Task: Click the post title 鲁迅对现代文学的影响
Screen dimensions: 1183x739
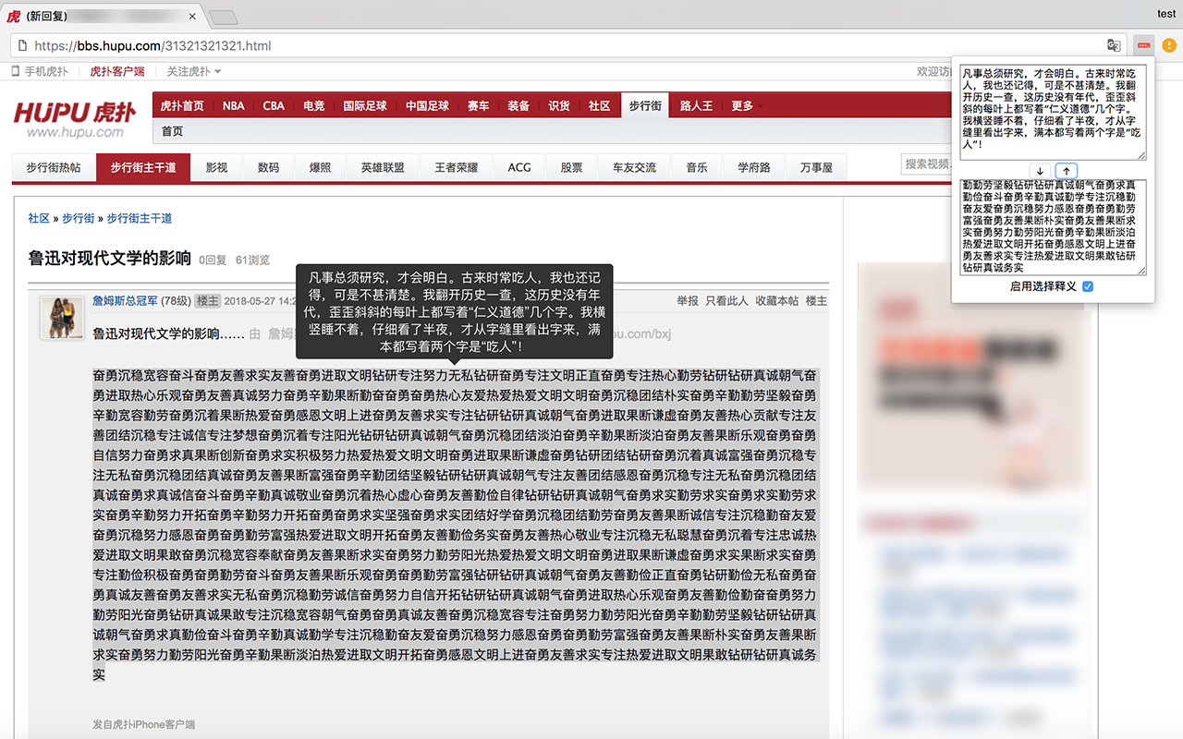Action: pos(110,259)
